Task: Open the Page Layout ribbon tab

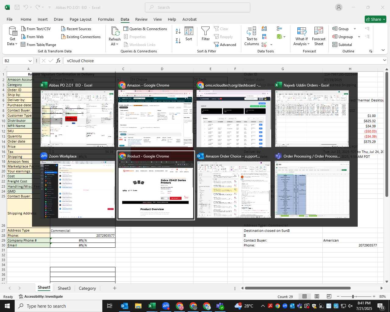Action: (80, 19)
